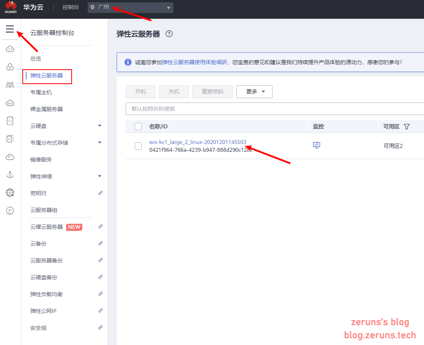Click the stacked disk backup sidebar icon
Image resolution: width=424 pixels, height=345 pixels.
click(10, 139)
